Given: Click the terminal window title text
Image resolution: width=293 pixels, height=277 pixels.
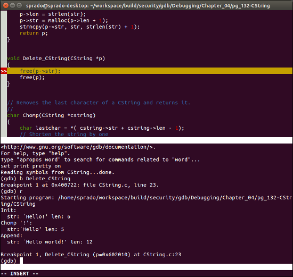Looking at the screenshot, I should pos(148,6).
